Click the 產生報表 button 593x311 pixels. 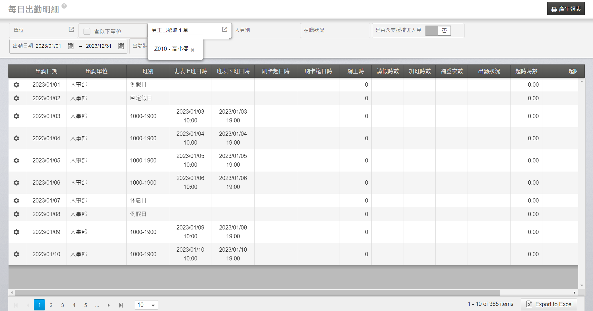point(566,9)
